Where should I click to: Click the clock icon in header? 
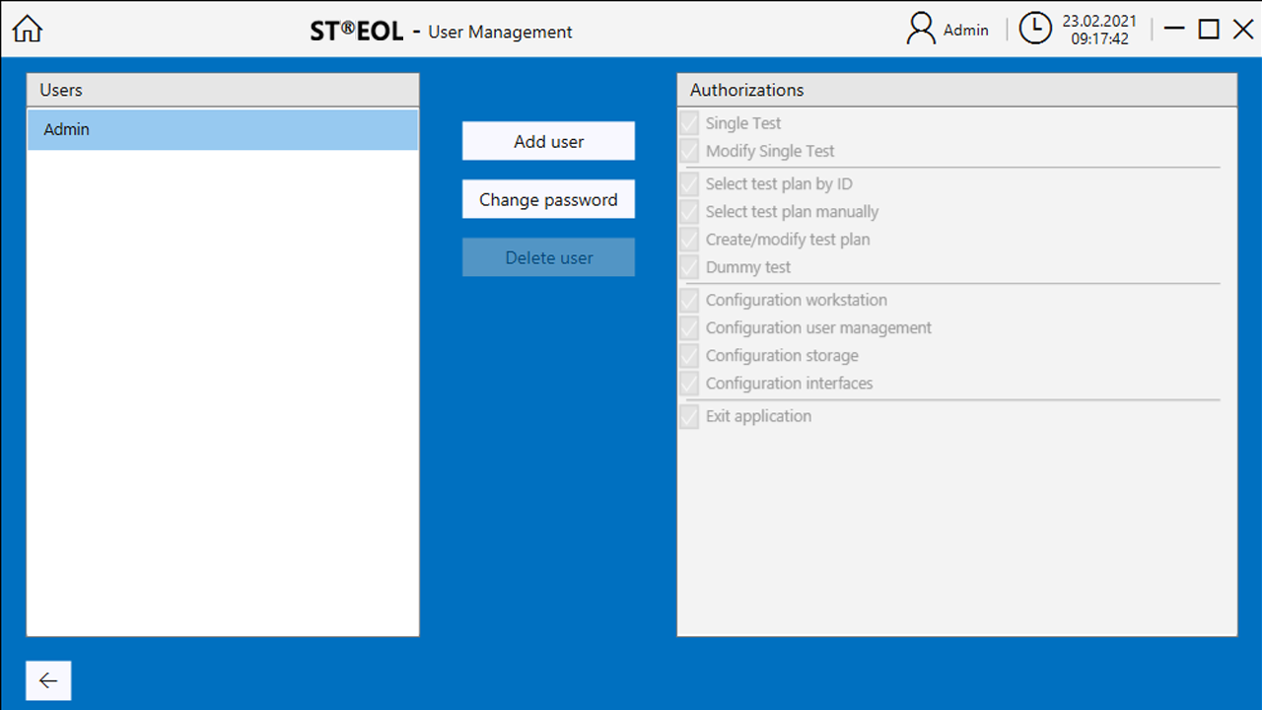pyautogui.click(x=1035, y=30)
